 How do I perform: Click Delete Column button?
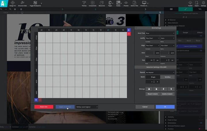pyautogui.click(x=167, y=94)
